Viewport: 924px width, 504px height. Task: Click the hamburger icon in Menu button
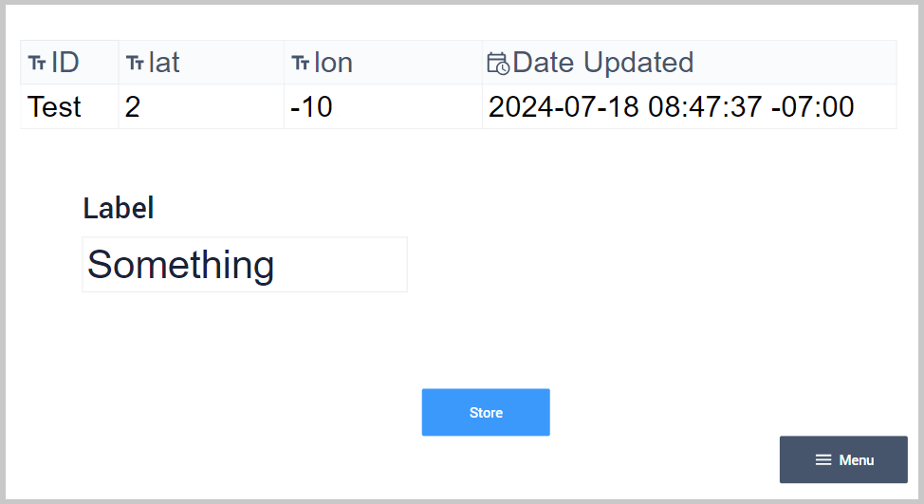[823, 460]
